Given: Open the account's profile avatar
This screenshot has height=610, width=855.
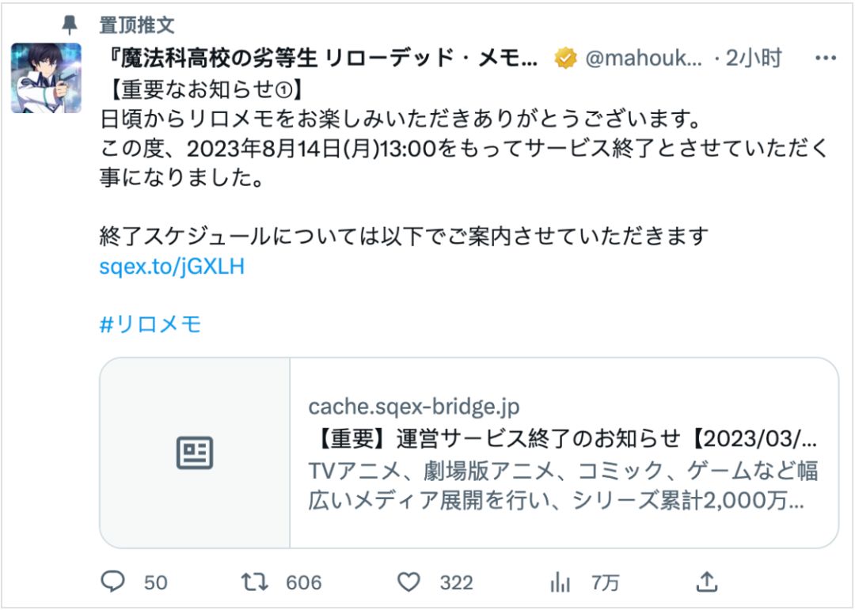Looking at the screenshot, I should click(x=46, y=78).
